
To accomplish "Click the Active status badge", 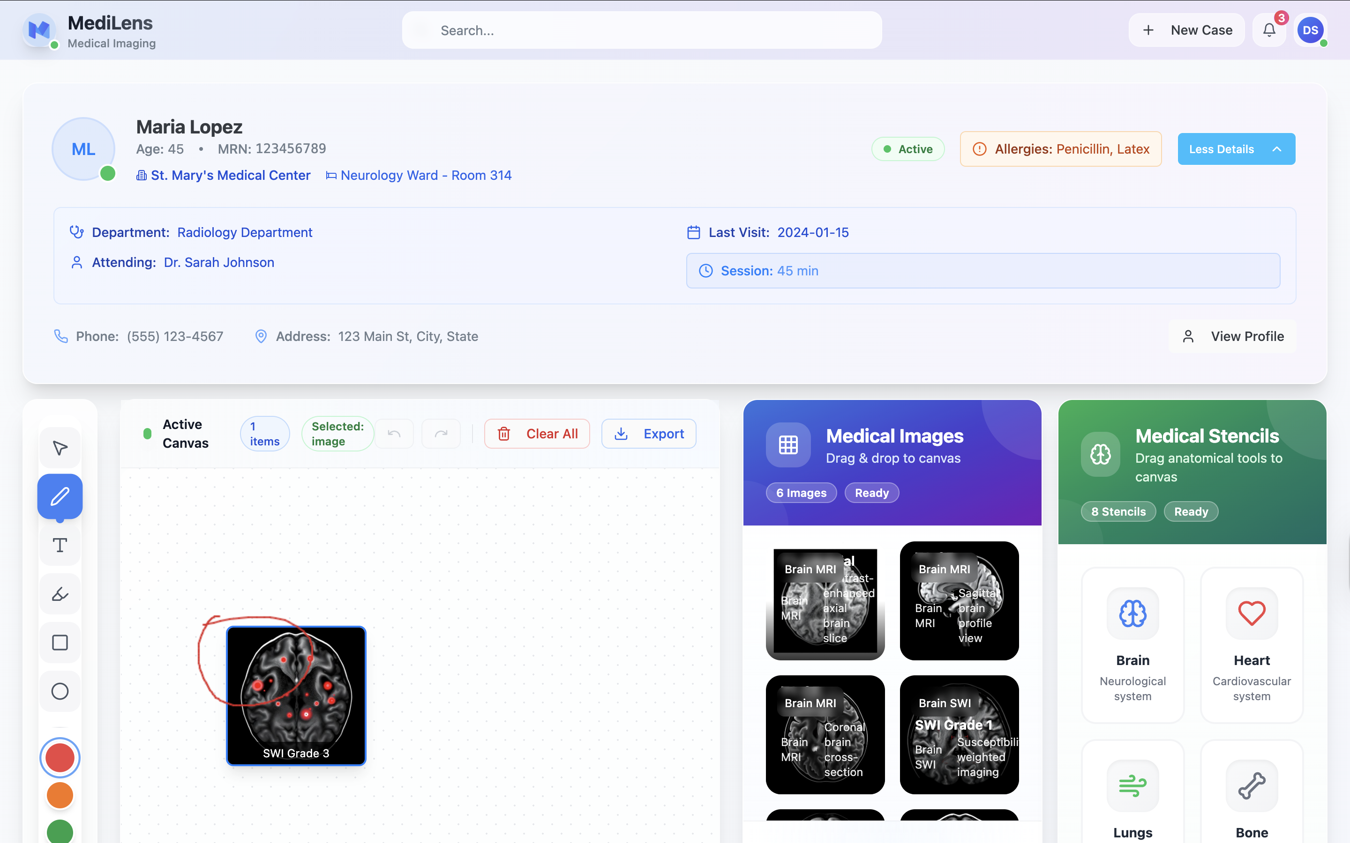I will tap(908, 149).
